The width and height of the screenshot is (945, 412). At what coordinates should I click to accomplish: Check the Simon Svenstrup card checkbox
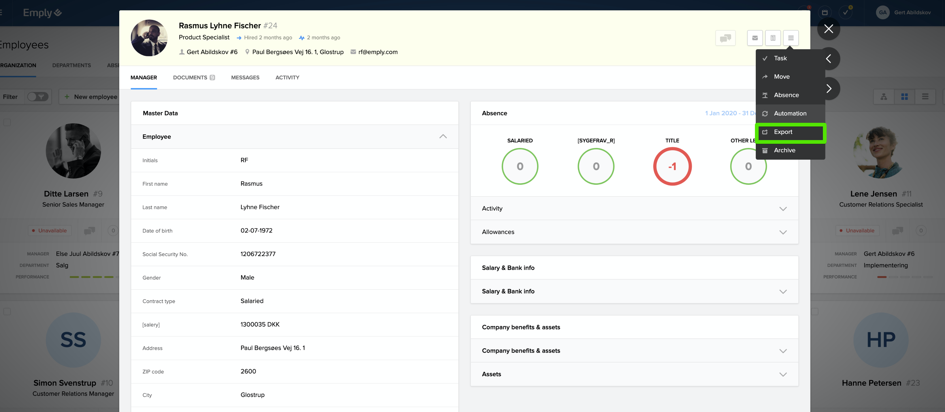click(7, 312)
